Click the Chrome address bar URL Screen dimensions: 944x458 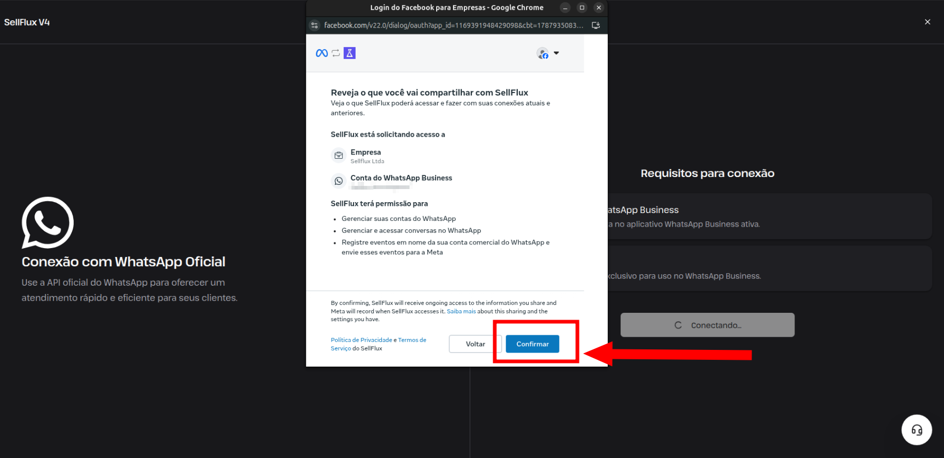pyautogui.click(x=453, y=25)
